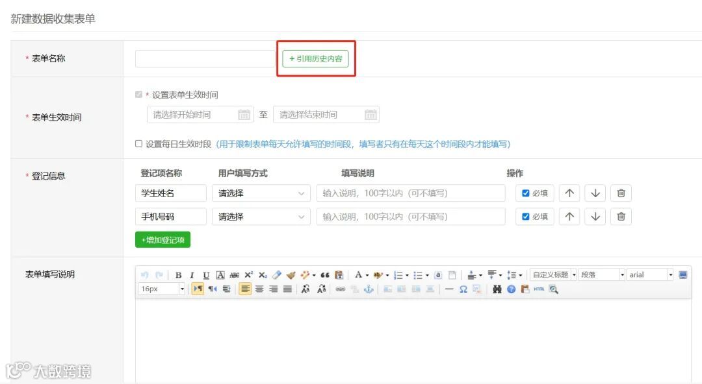This screenshot has width=702, height=384.
Task: Enable 设置每日生效时段 checkbox
Action: pos(139,143)
